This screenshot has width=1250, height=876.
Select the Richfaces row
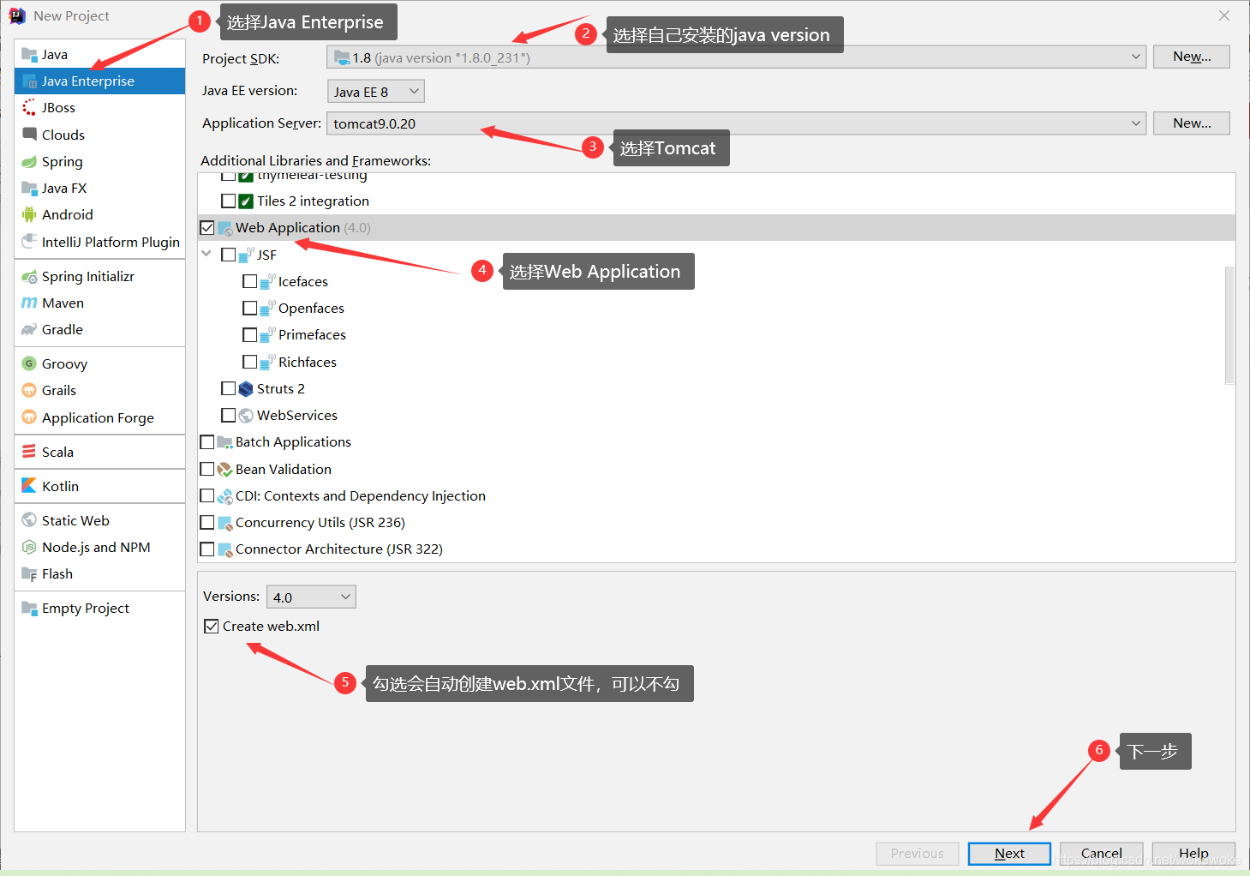(716, 362)
